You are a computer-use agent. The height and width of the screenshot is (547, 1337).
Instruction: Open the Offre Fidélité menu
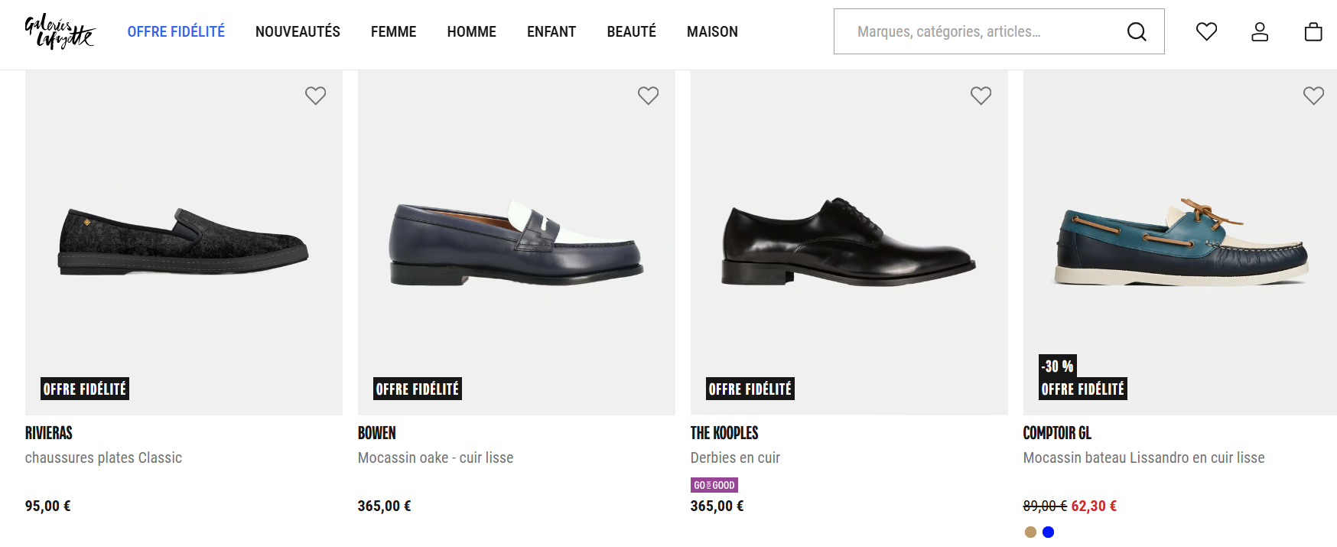click(x=176, y=31)
